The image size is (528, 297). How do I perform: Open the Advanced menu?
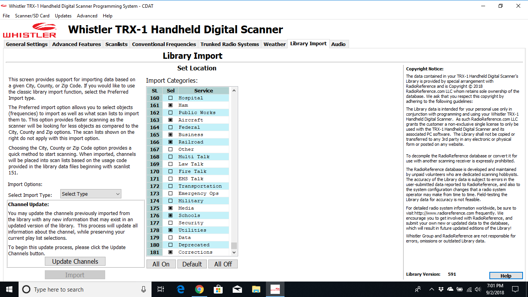(87, 16)
